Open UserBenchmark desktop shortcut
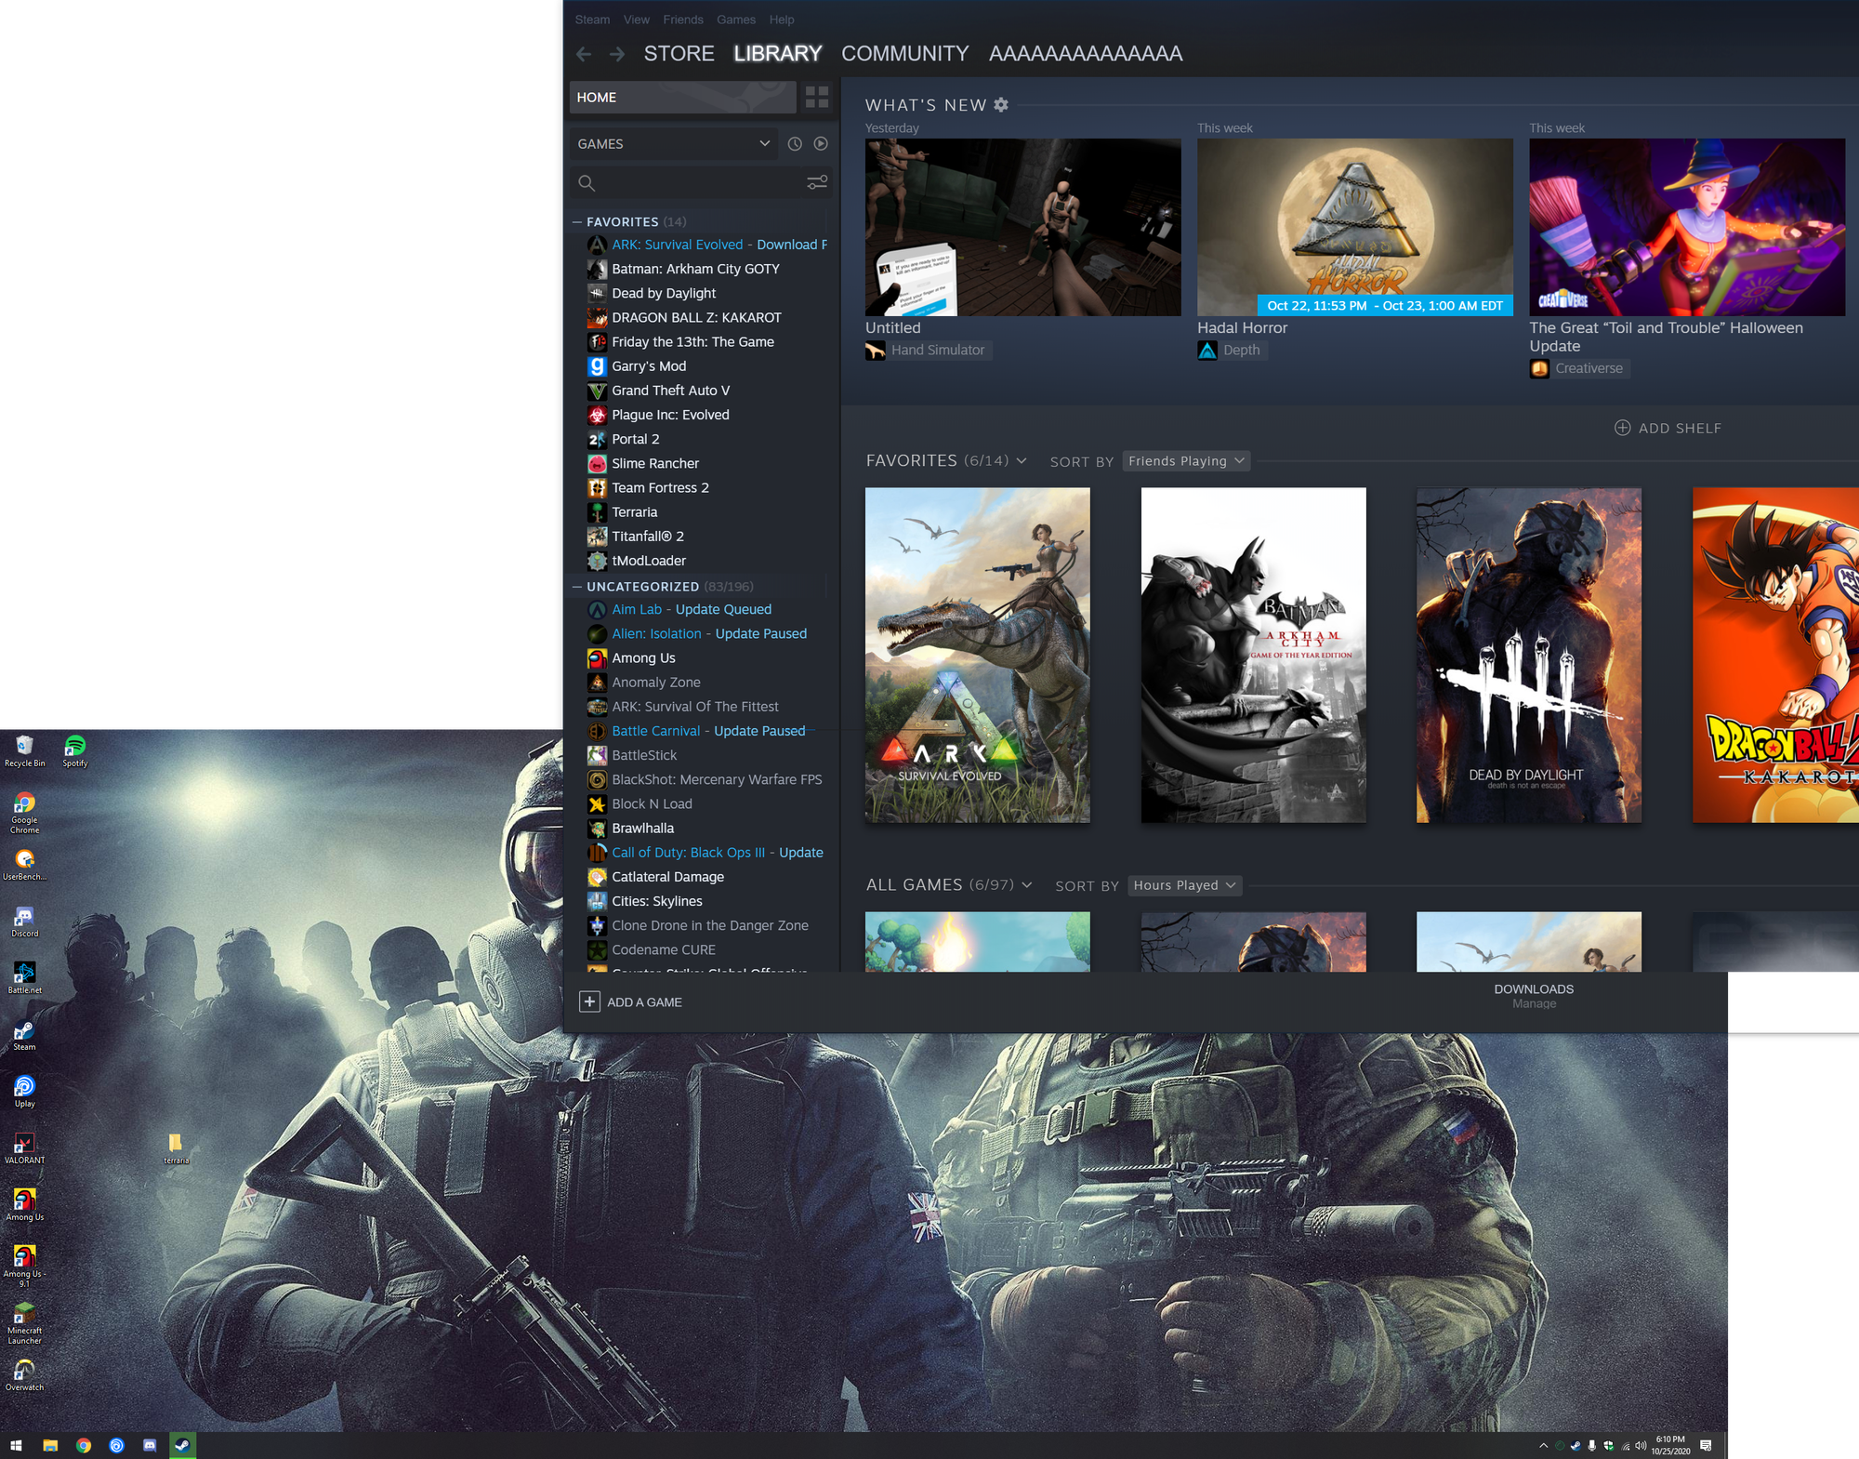 [x=25, y=865]
